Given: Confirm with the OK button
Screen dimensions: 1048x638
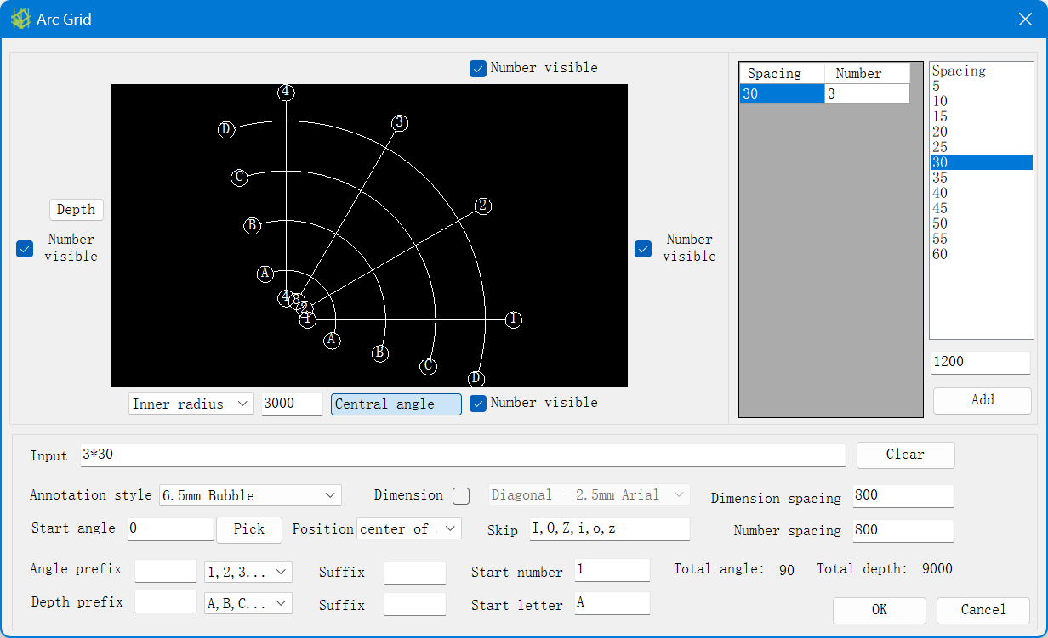Looking at the screenshot, I should [879, 610].
